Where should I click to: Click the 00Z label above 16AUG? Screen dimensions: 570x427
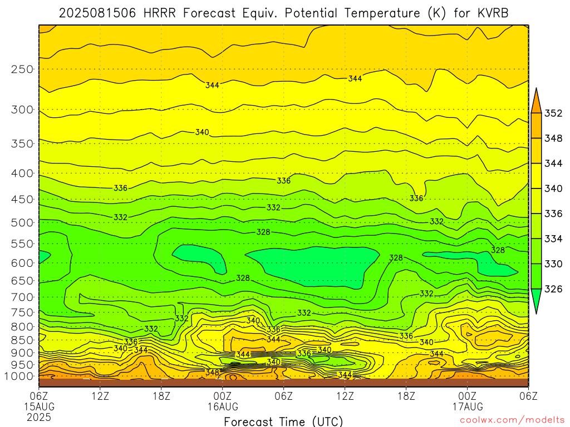click(223, 395)
